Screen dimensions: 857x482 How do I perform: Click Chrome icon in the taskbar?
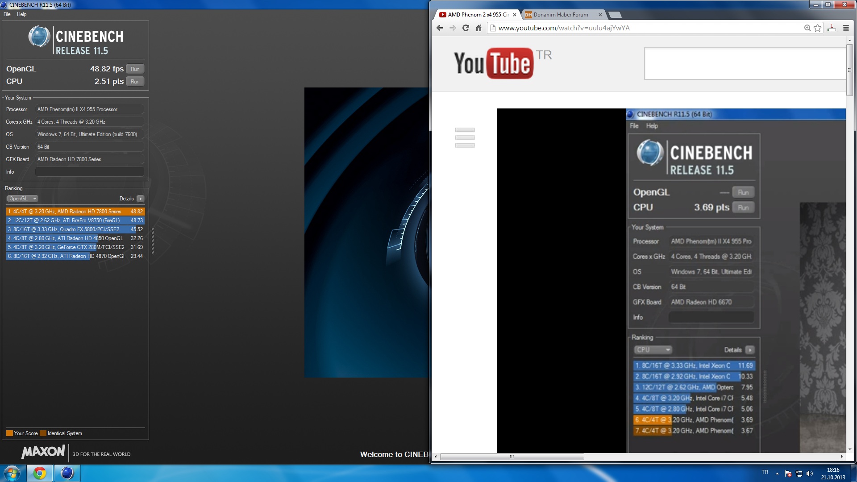click(x=40, y=473)
